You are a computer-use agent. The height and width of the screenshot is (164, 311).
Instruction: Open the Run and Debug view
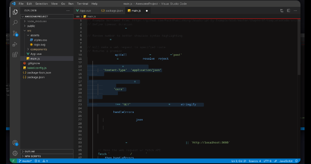point(15,44)
